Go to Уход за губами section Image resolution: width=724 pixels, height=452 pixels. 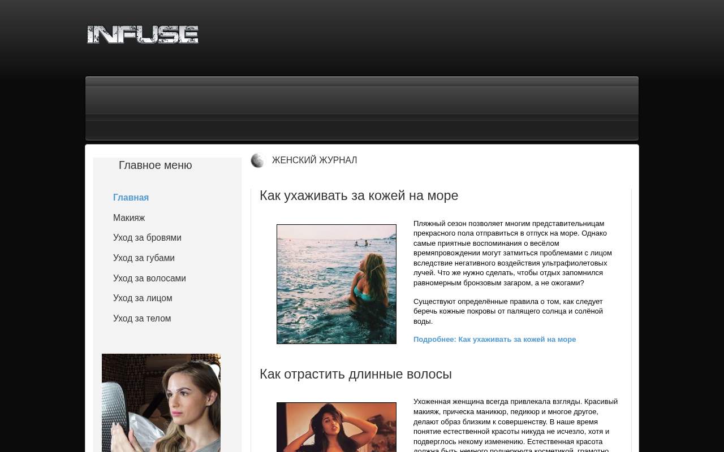pyautogui.click(x=144, y=258)
